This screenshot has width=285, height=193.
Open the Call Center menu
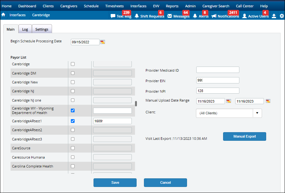click(245, 6)
